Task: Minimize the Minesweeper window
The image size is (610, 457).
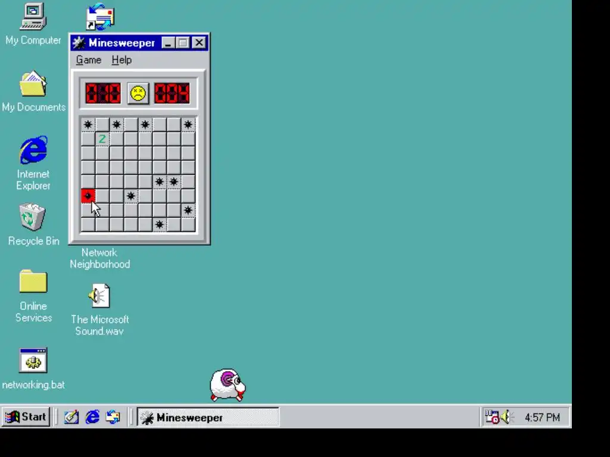Action: point(167,43)
